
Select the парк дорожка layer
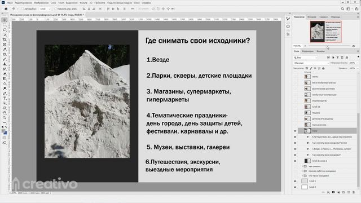pos(327,125)
